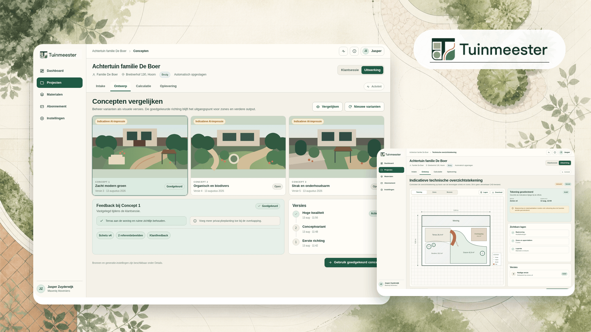This screenshot has height=332, width=591.
Task: Click the info icon in the overzichtstekening window header
Action: pos(555,152)
